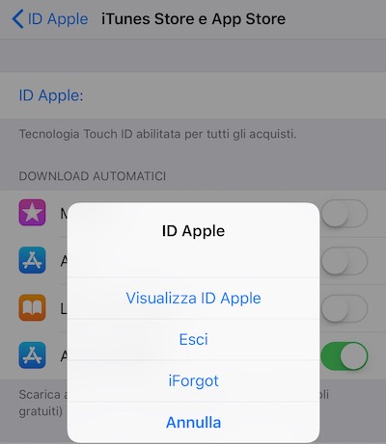Toggle the switch in the second download row
This screenshot has height=444, width=386.
345,261
